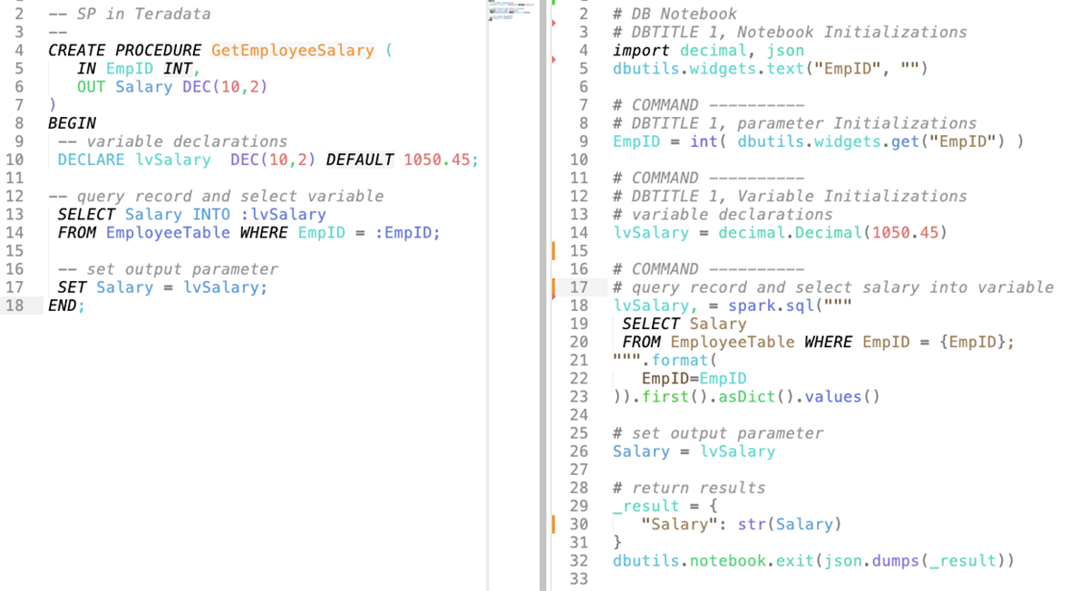Click the spark.sql call on line 18
The image size is (1088, 591).
770,305
